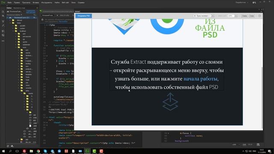Click the Отправить PSD upload button
The image size is (274, 154).
(x=84, y=16)
